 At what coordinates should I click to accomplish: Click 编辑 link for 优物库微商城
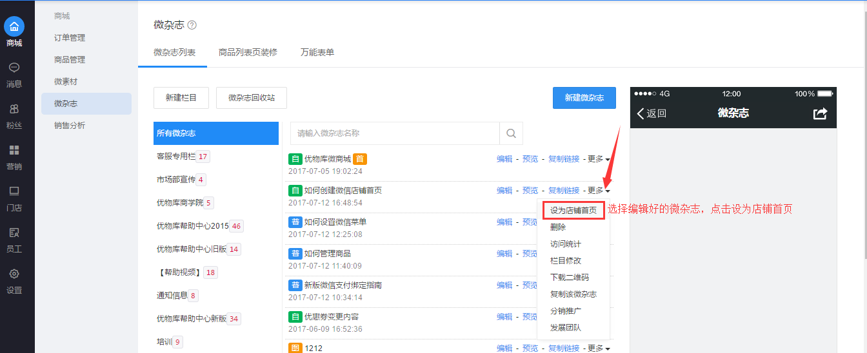[x=504, y=159]
